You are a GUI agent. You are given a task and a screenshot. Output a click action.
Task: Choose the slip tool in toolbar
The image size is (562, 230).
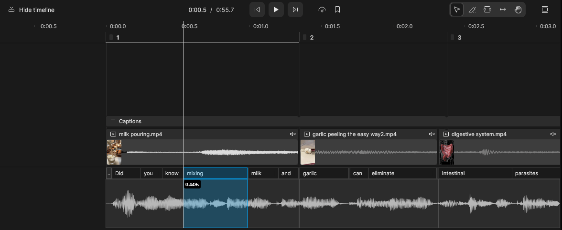click(487, 10)
